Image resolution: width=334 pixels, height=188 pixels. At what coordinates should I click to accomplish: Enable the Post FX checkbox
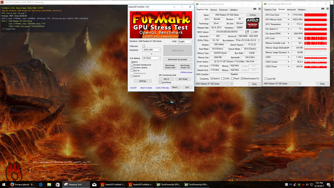coord(132,76)
